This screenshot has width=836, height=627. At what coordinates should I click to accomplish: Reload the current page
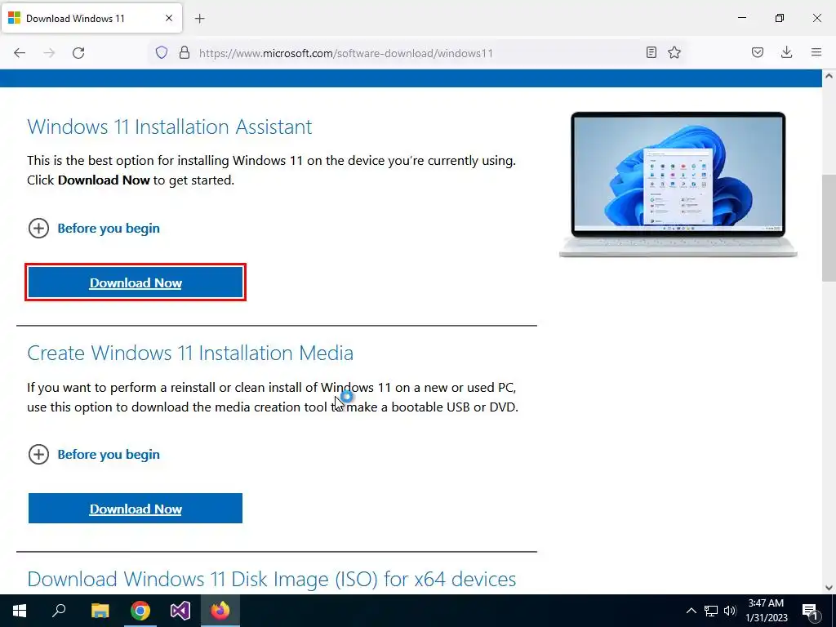point(78,53)
